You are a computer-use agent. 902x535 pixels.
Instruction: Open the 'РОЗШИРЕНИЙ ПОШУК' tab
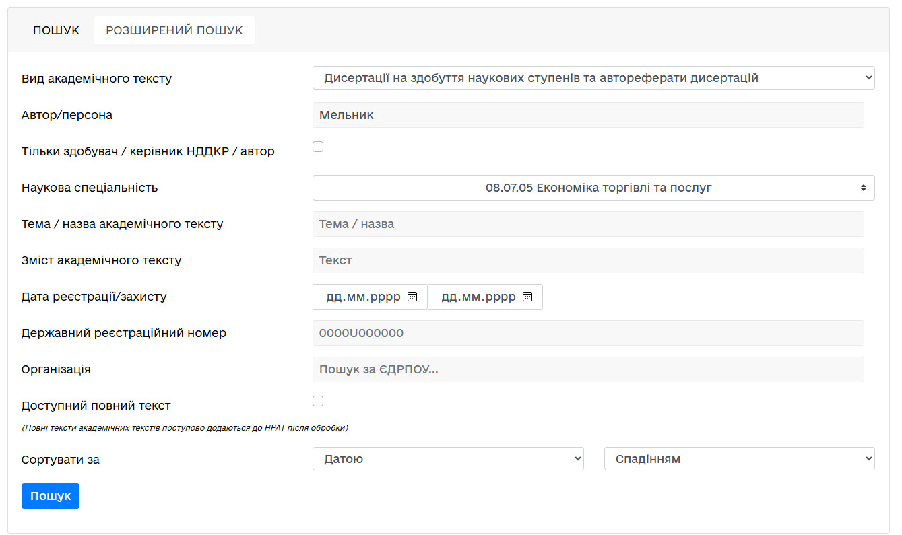(174, 30)
